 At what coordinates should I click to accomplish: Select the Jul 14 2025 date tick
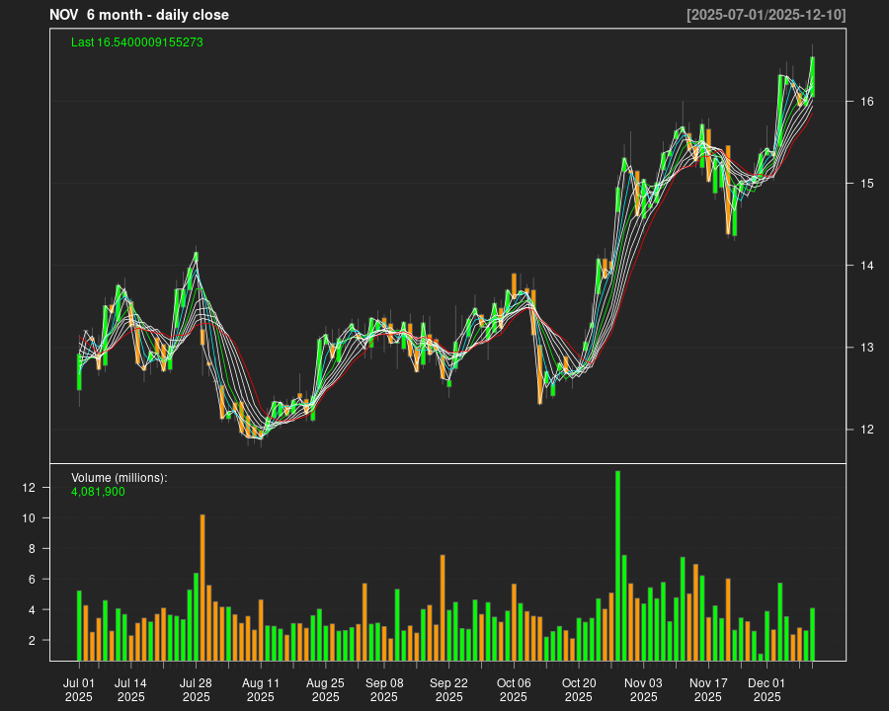[130, 689]
